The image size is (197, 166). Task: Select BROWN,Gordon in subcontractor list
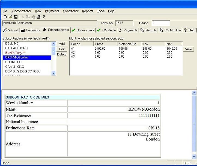(27, 57)
